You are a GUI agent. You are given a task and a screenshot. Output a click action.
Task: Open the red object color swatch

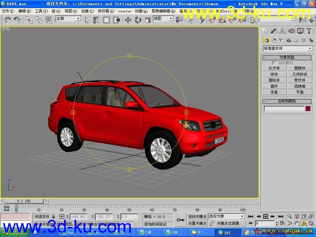[x=308, y=109]
